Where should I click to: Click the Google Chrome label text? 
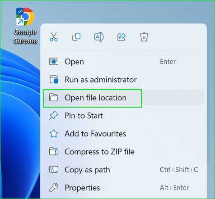pos(25,36)
